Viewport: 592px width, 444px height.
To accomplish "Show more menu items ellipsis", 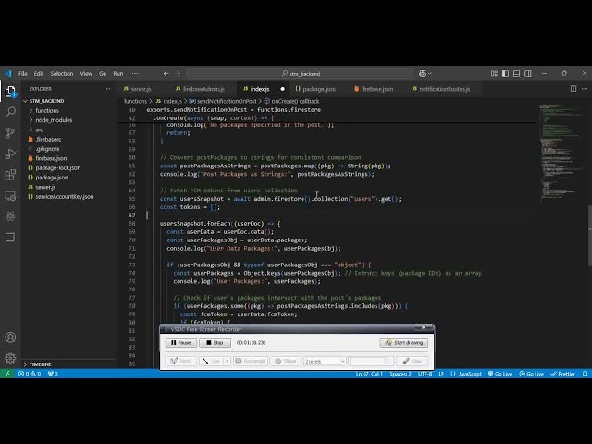I will point(135,74).
